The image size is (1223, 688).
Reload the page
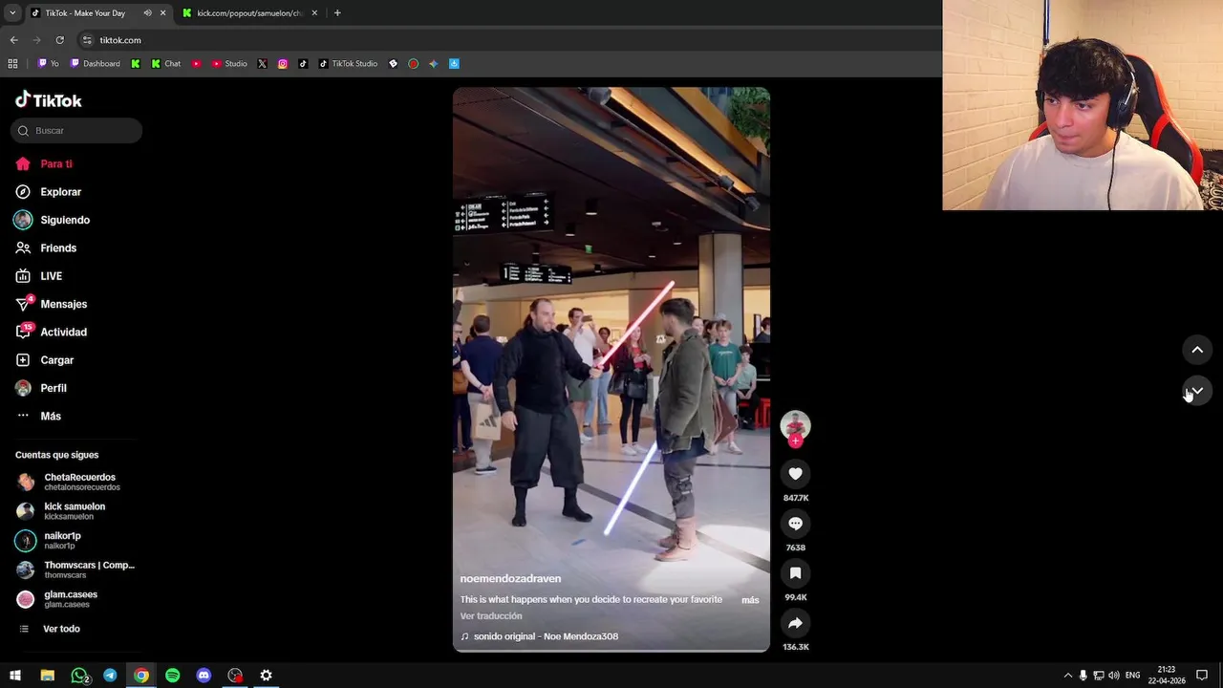coord(59,40)
